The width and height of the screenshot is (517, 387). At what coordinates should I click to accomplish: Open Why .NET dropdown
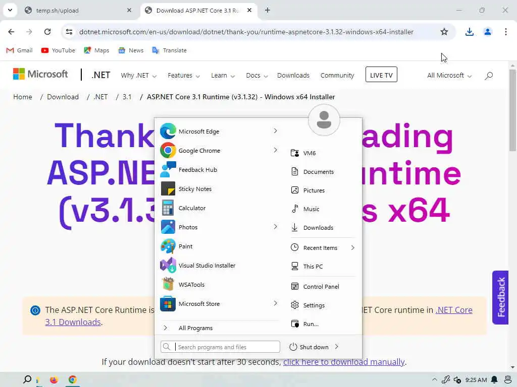pos(138,76)
